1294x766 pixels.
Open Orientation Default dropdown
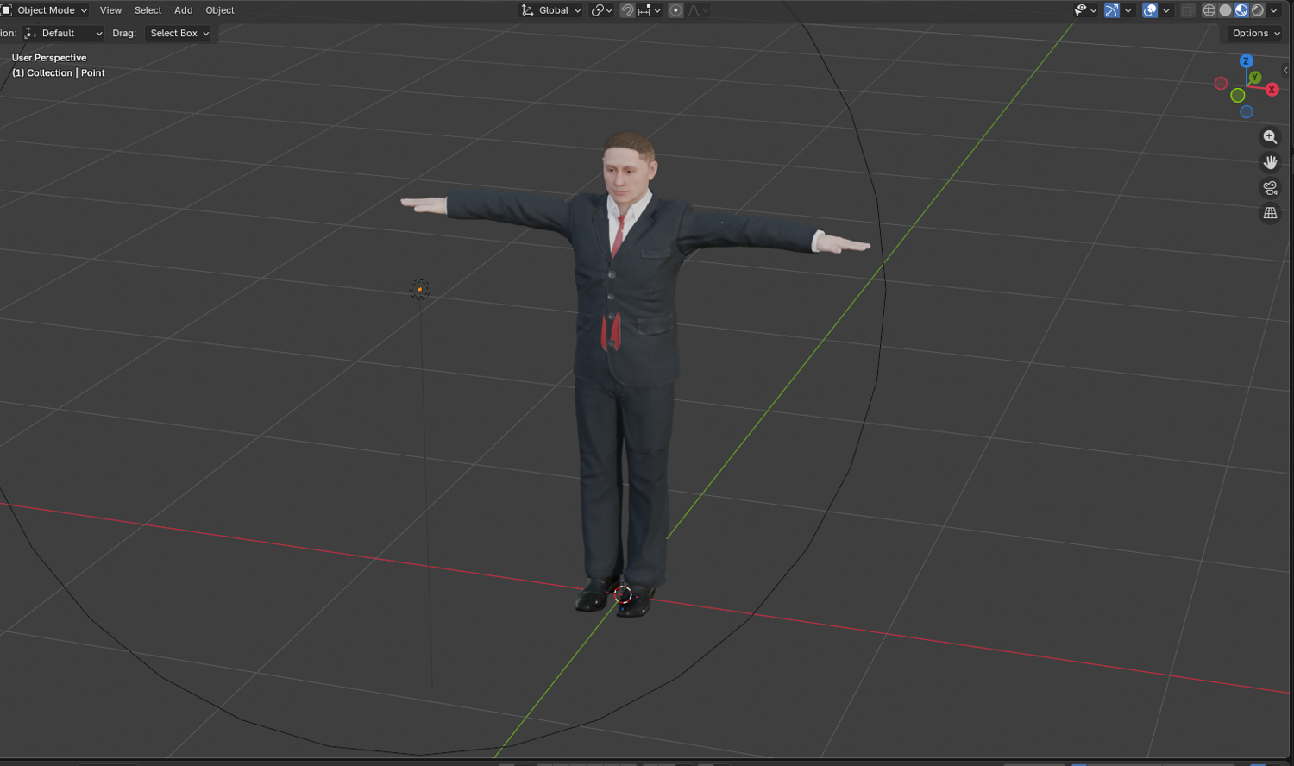[64, 33]
